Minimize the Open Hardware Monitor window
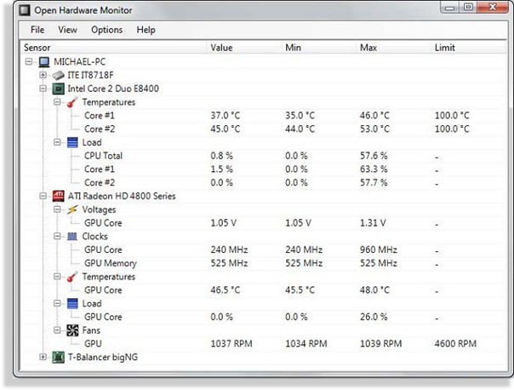 [450, 7]
